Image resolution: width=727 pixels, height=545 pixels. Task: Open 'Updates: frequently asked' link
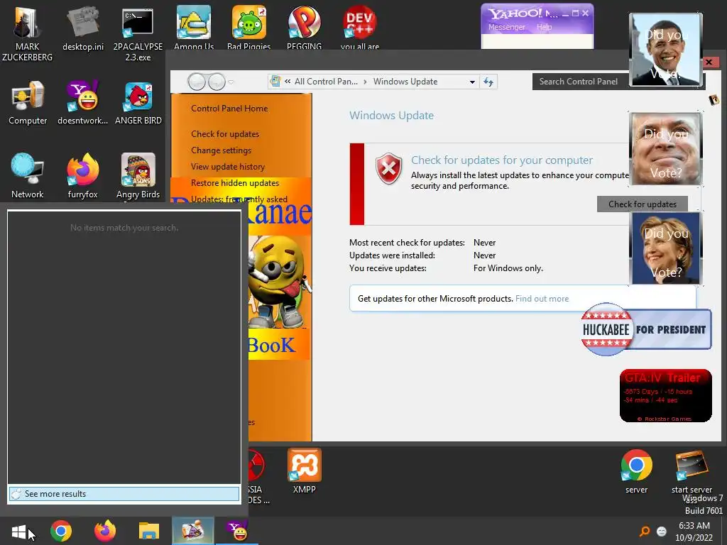239,199
